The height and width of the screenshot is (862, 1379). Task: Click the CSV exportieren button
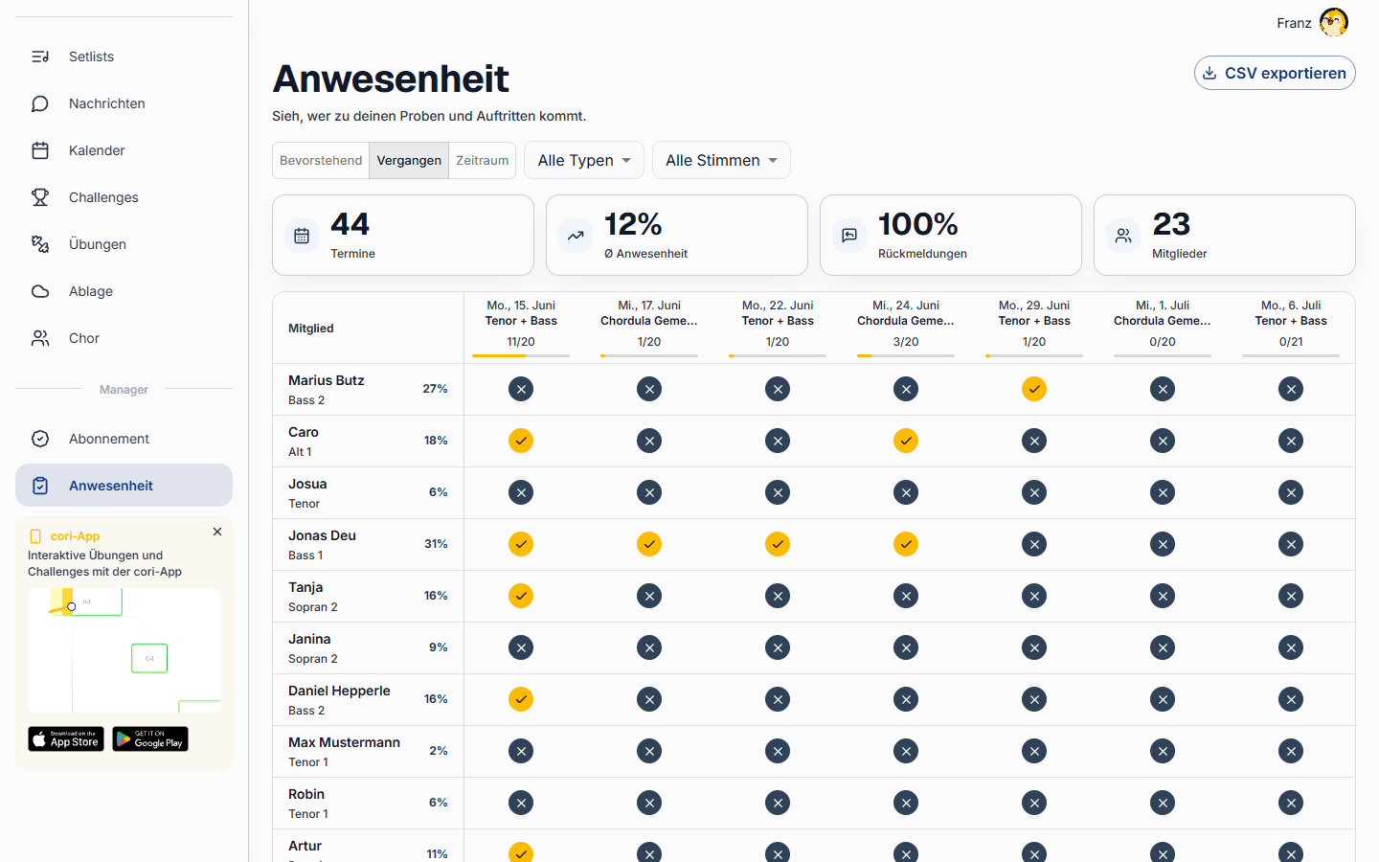tap(1275, 73)
